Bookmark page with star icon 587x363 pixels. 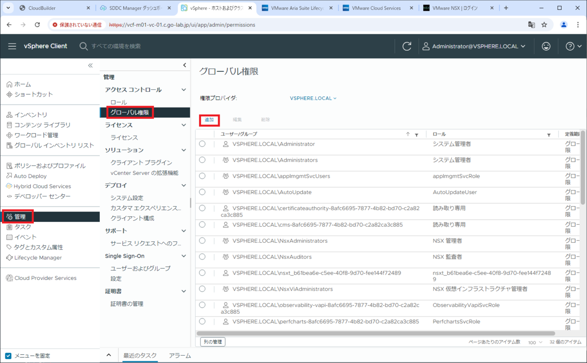coord(544,24)
